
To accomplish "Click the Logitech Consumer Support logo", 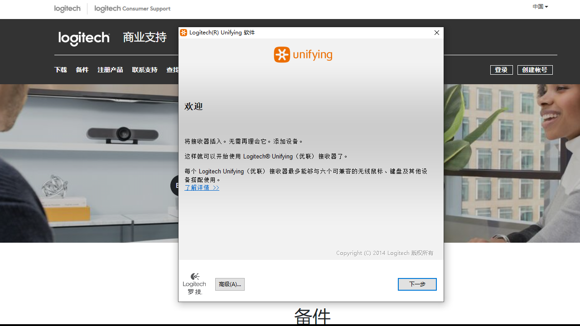I will click(132, 9).
